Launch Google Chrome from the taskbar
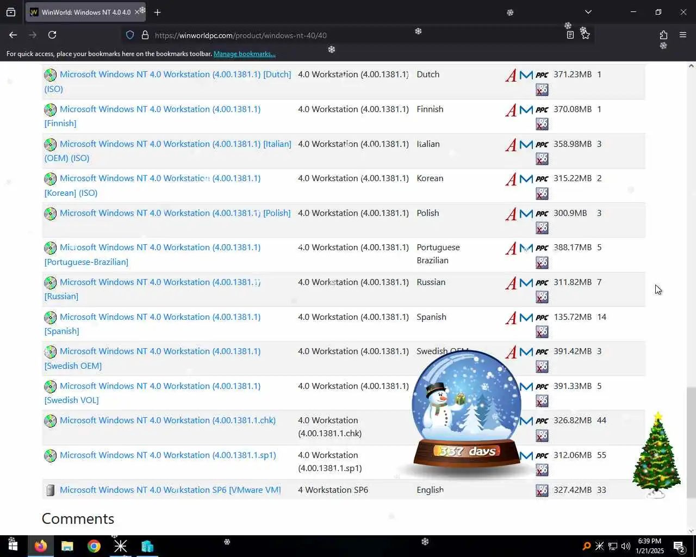This screenshot has width=696, height=557. point(94,546)
